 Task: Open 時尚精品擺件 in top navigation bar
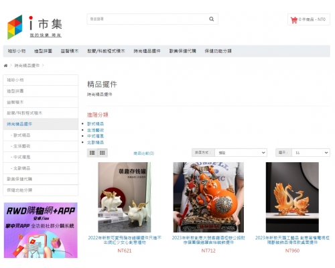(147, 51)
